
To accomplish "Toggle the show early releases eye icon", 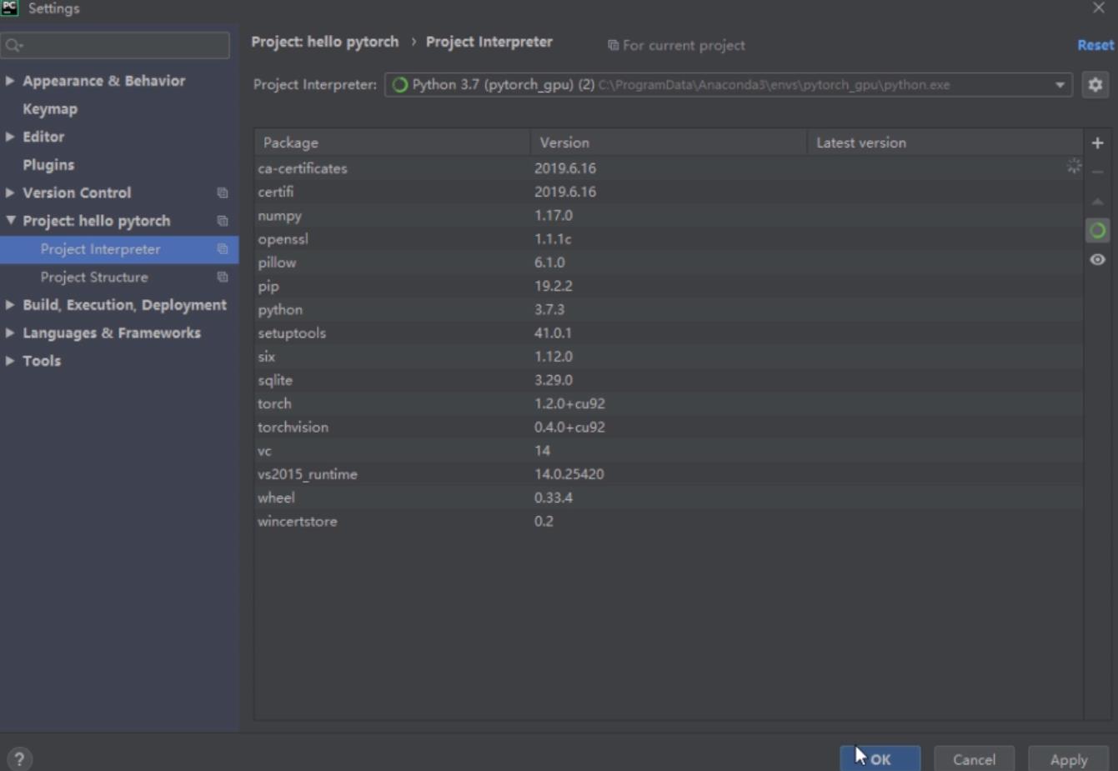I will click(x=1098, y=260).
